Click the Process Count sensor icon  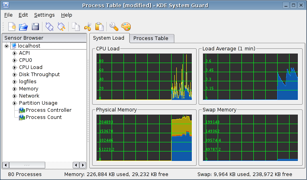coord(22,117)
